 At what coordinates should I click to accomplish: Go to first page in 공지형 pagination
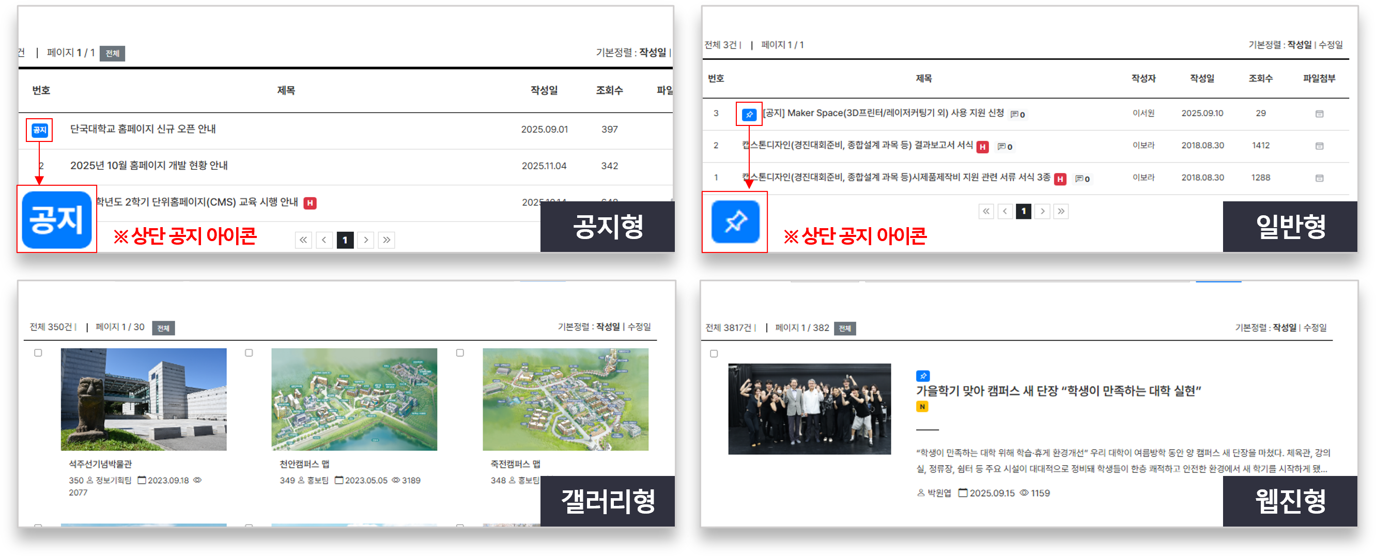point(303,240)
